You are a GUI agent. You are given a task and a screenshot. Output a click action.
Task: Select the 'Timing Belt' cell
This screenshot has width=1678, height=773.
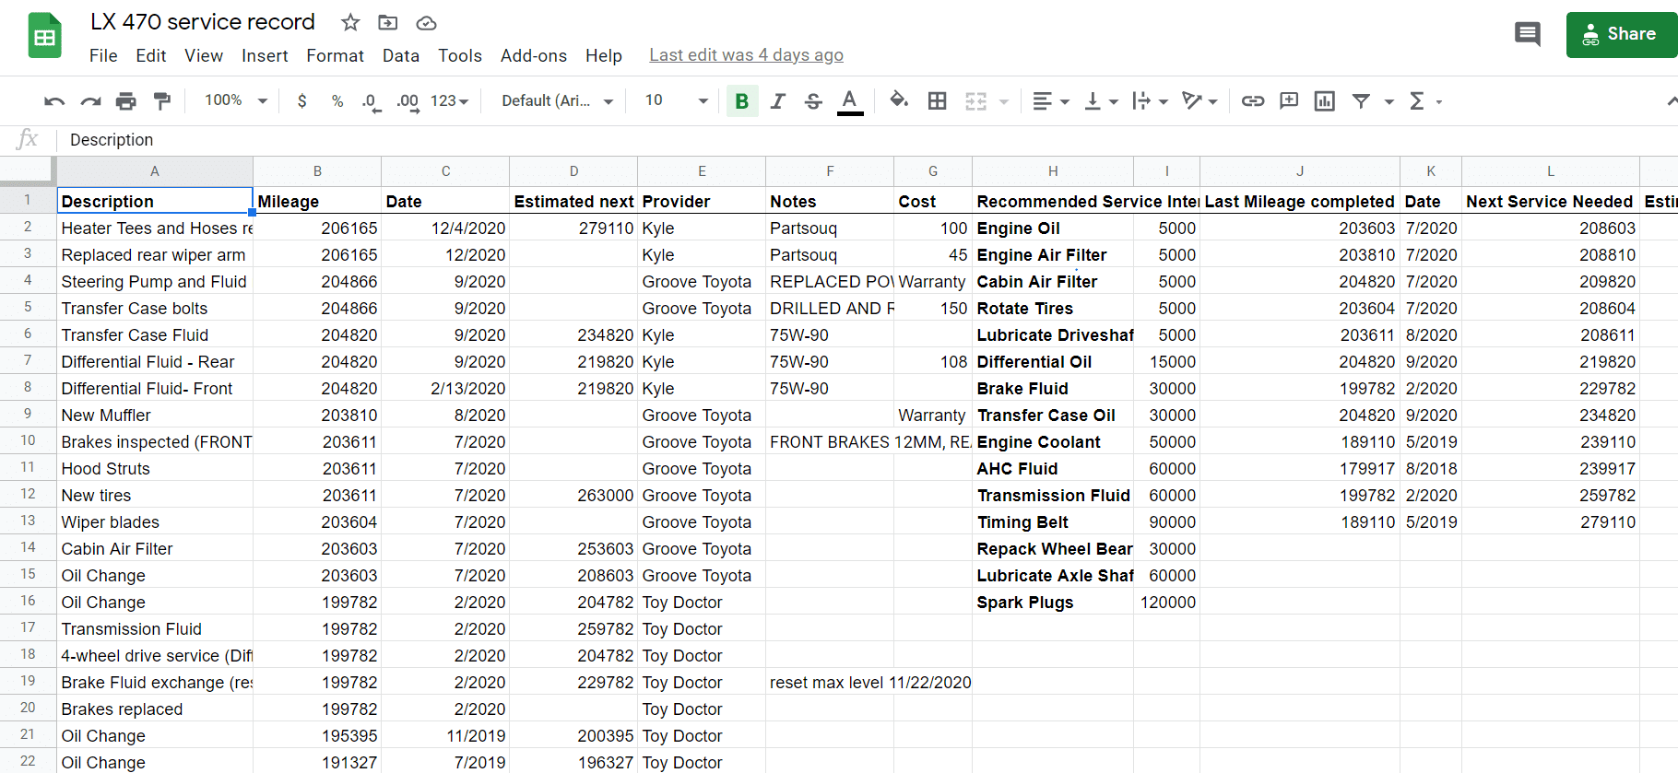tap(1053, 522)
